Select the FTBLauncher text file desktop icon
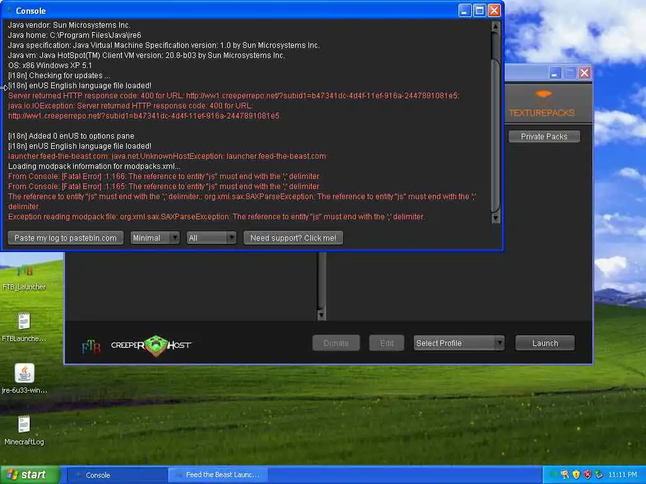The height and width of the screenshot is (484, 646). click(24, 328)
